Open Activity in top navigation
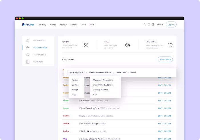200x140 pixels. point(63,25)
